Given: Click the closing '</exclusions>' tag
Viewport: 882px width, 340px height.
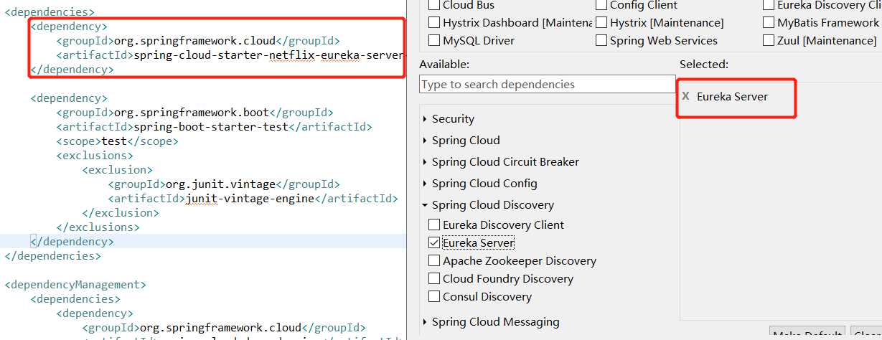Looking at the screenshot, I should tap(98, 227).
